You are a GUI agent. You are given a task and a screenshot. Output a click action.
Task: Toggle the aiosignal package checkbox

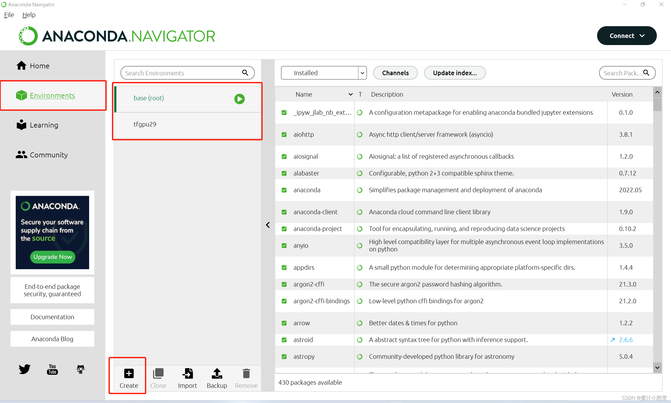point(284,156)
